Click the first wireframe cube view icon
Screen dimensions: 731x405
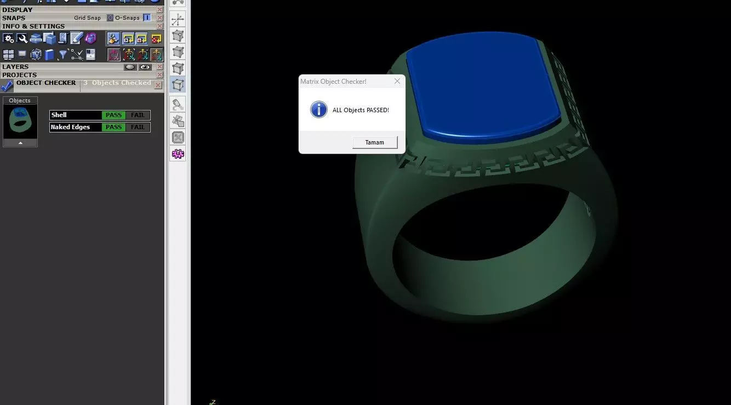[x=178, y=36]
